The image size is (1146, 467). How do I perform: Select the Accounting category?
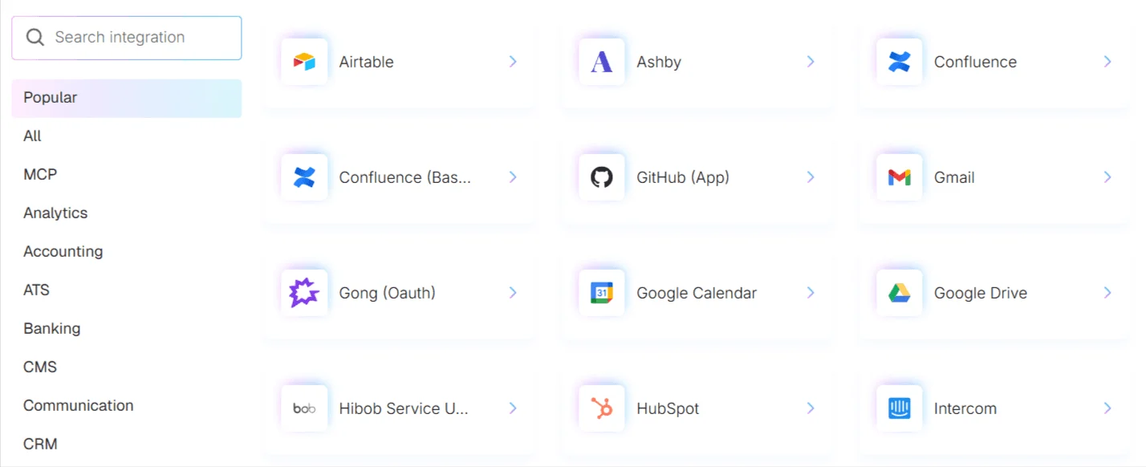127,252
